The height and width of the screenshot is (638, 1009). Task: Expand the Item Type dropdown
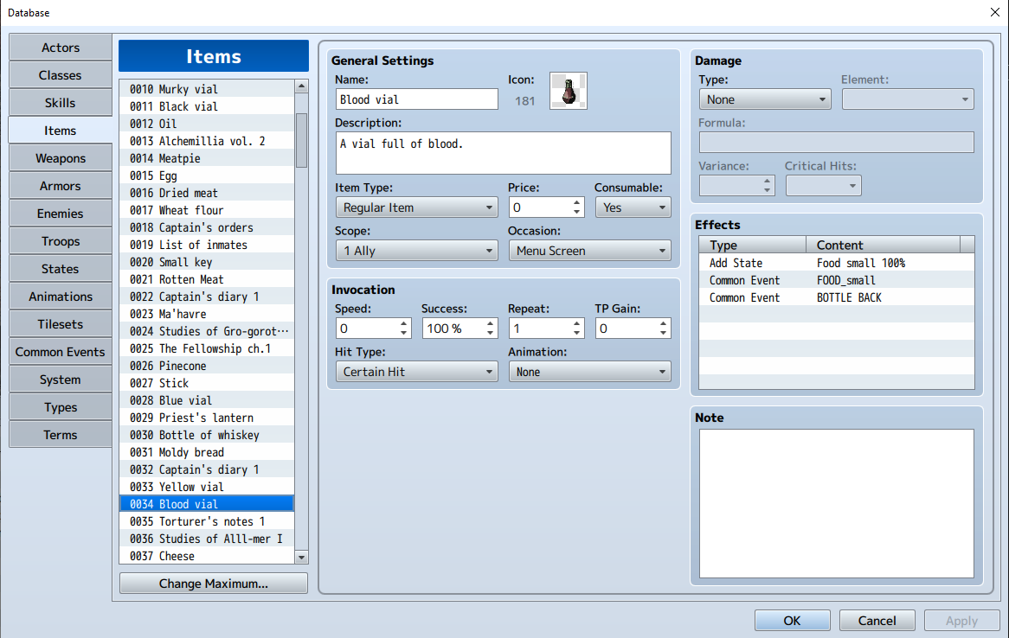pos(416,207)
